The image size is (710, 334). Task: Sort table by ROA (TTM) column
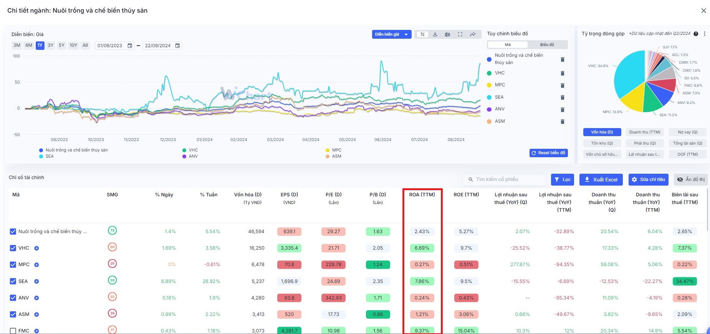click(x=422, y=195)
